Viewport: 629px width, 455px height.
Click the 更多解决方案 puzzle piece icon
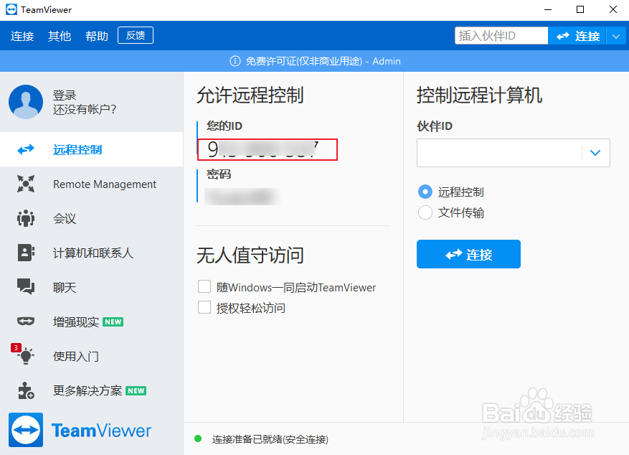click(26, 390)
